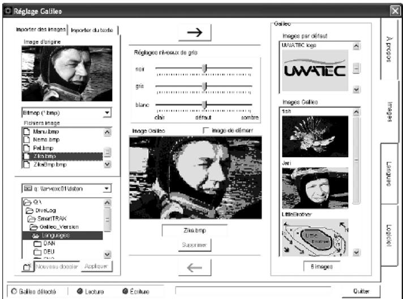The image size is (403, 299).
Task: Click the Écriture status indicator
Action: pyautogui.click(x=125, y=291)
